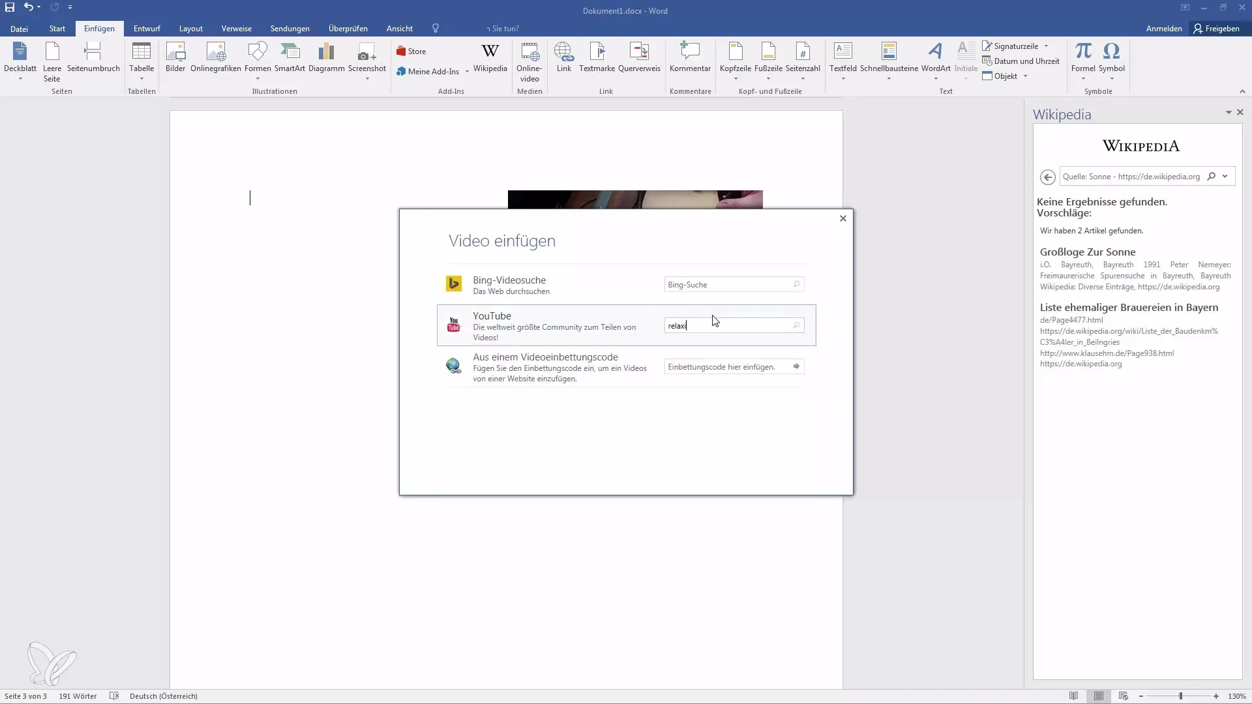Screen dimensions: 1252x704
Task: Open Liste ehemaliger Brauereien in Bayern
Action: (1129, 308)
